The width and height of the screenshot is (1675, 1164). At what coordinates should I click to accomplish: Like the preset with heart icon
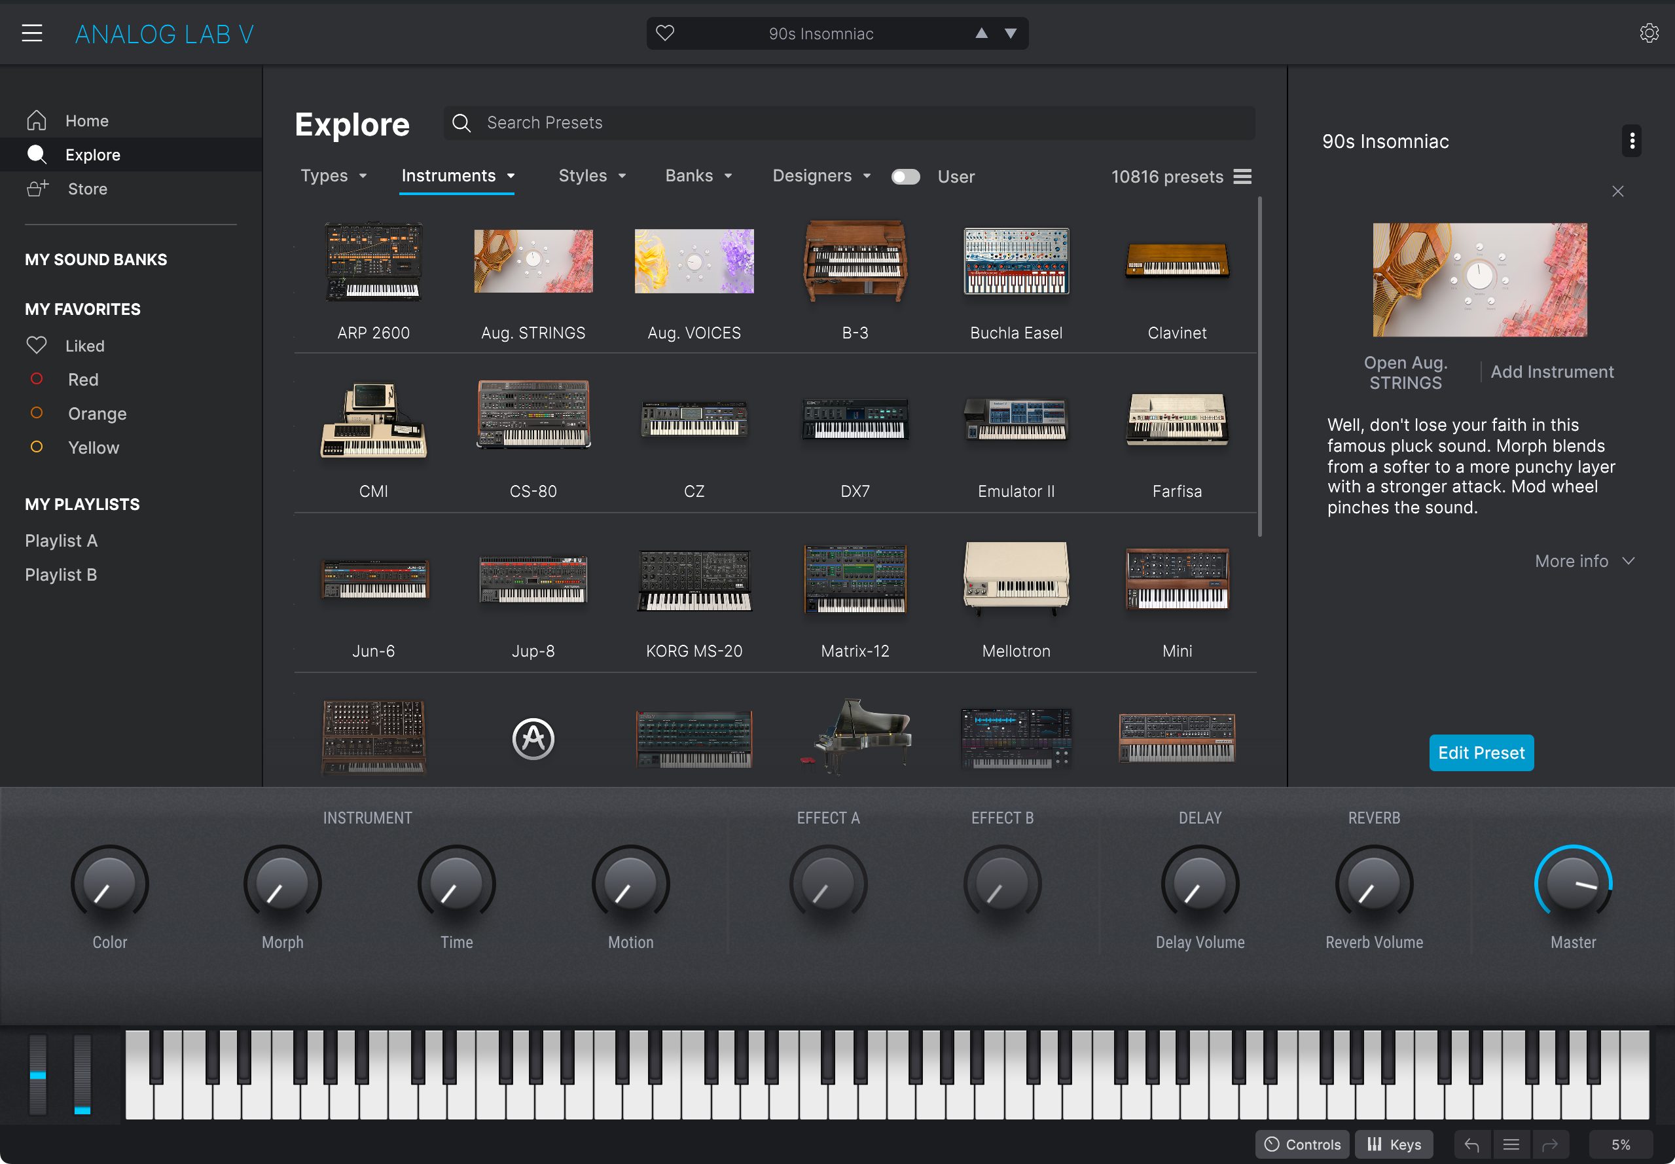click(664, 33)
